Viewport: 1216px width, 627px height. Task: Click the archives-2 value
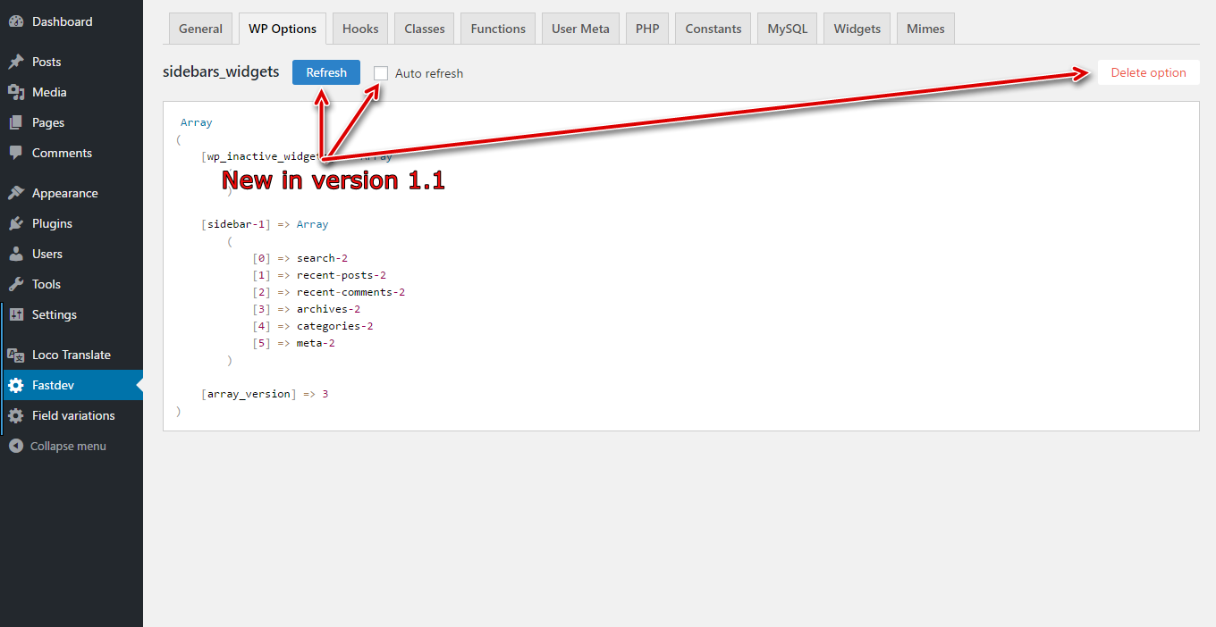pyautogui.click(x=328, y=309)
